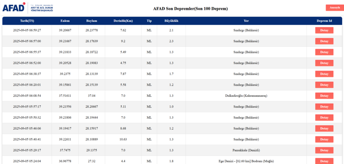Open Detay for the 06:38:37 earthquake
This screenshot has height=164, width=344.
pyautogui.click(x=324, y=74)
